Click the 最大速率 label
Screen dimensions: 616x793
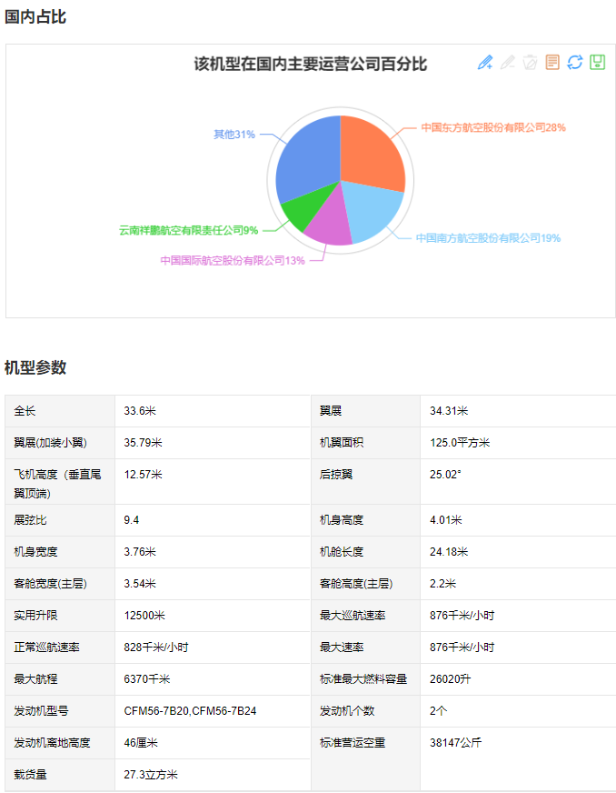pyautogui.click(x=342, y=647)
